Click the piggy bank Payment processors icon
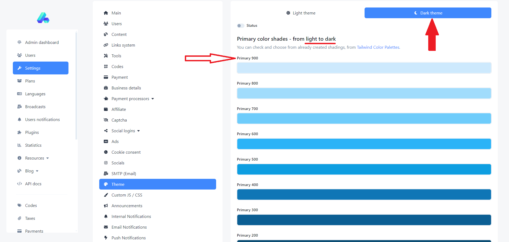Screen dimensions: 509x242 [106, 99]
